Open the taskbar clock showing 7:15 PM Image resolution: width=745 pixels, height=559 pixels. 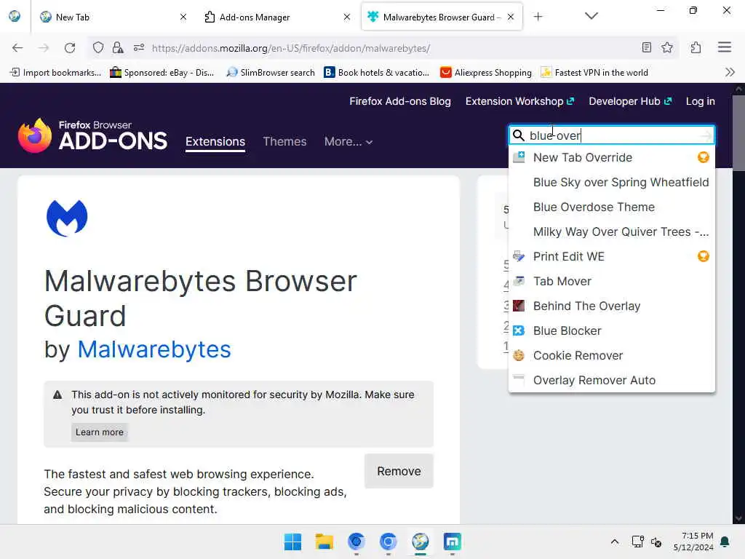pos(693,542)
